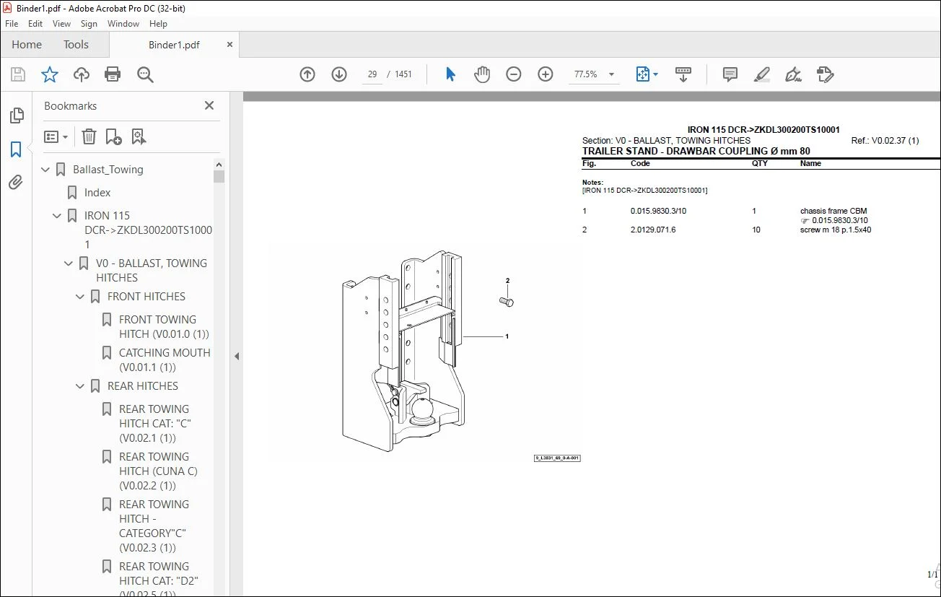The image size is (941, 597).
Task: Click the "Ref.: V0.02.37 (1)" reference text
Action: coord(885,141)
